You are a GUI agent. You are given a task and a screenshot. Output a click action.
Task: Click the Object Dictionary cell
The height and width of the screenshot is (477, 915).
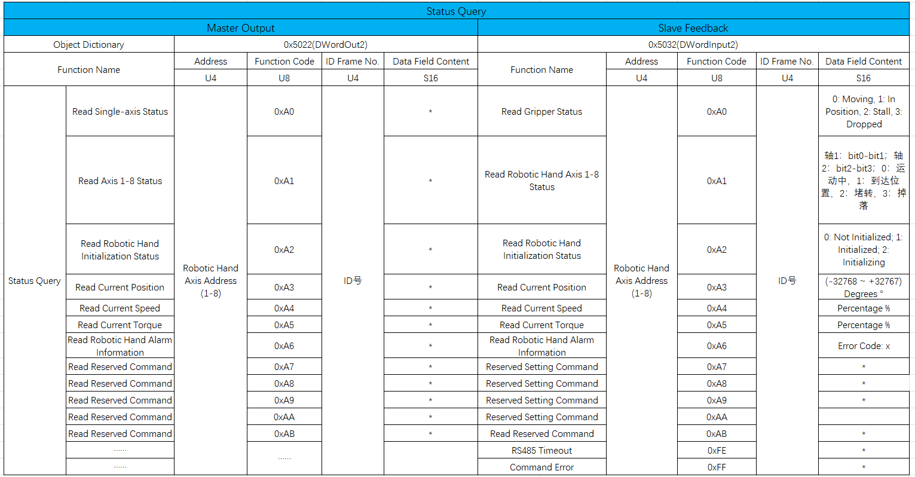pyautogui.click(x=88, y=44)
